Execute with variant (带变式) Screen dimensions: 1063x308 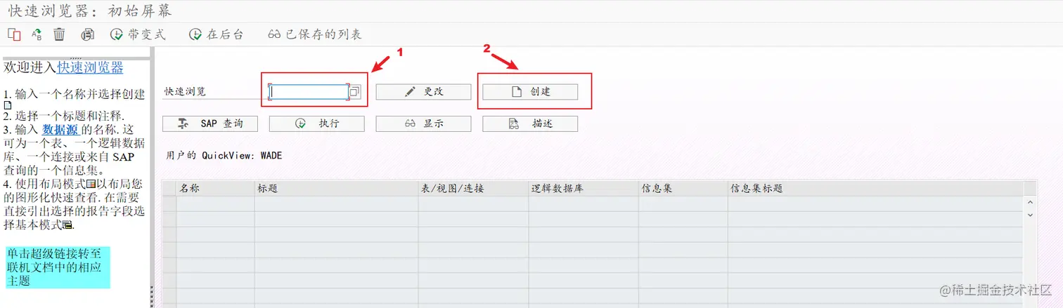click(138, 34)
